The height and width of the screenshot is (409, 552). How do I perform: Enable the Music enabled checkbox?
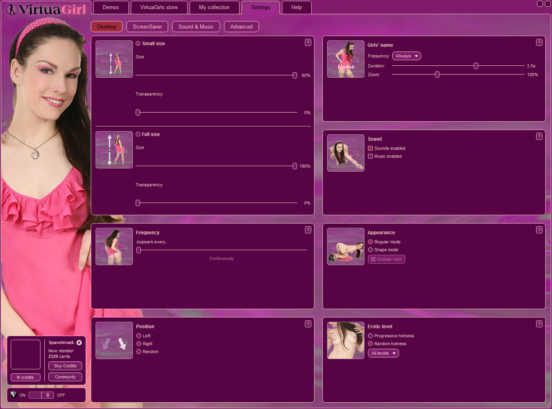click(x=370, y=156)
